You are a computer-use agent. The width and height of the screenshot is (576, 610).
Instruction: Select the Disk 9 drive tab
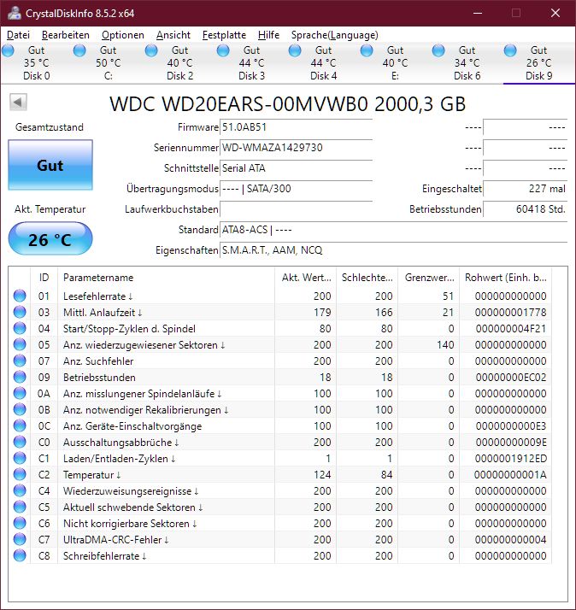tap(538, 63)
